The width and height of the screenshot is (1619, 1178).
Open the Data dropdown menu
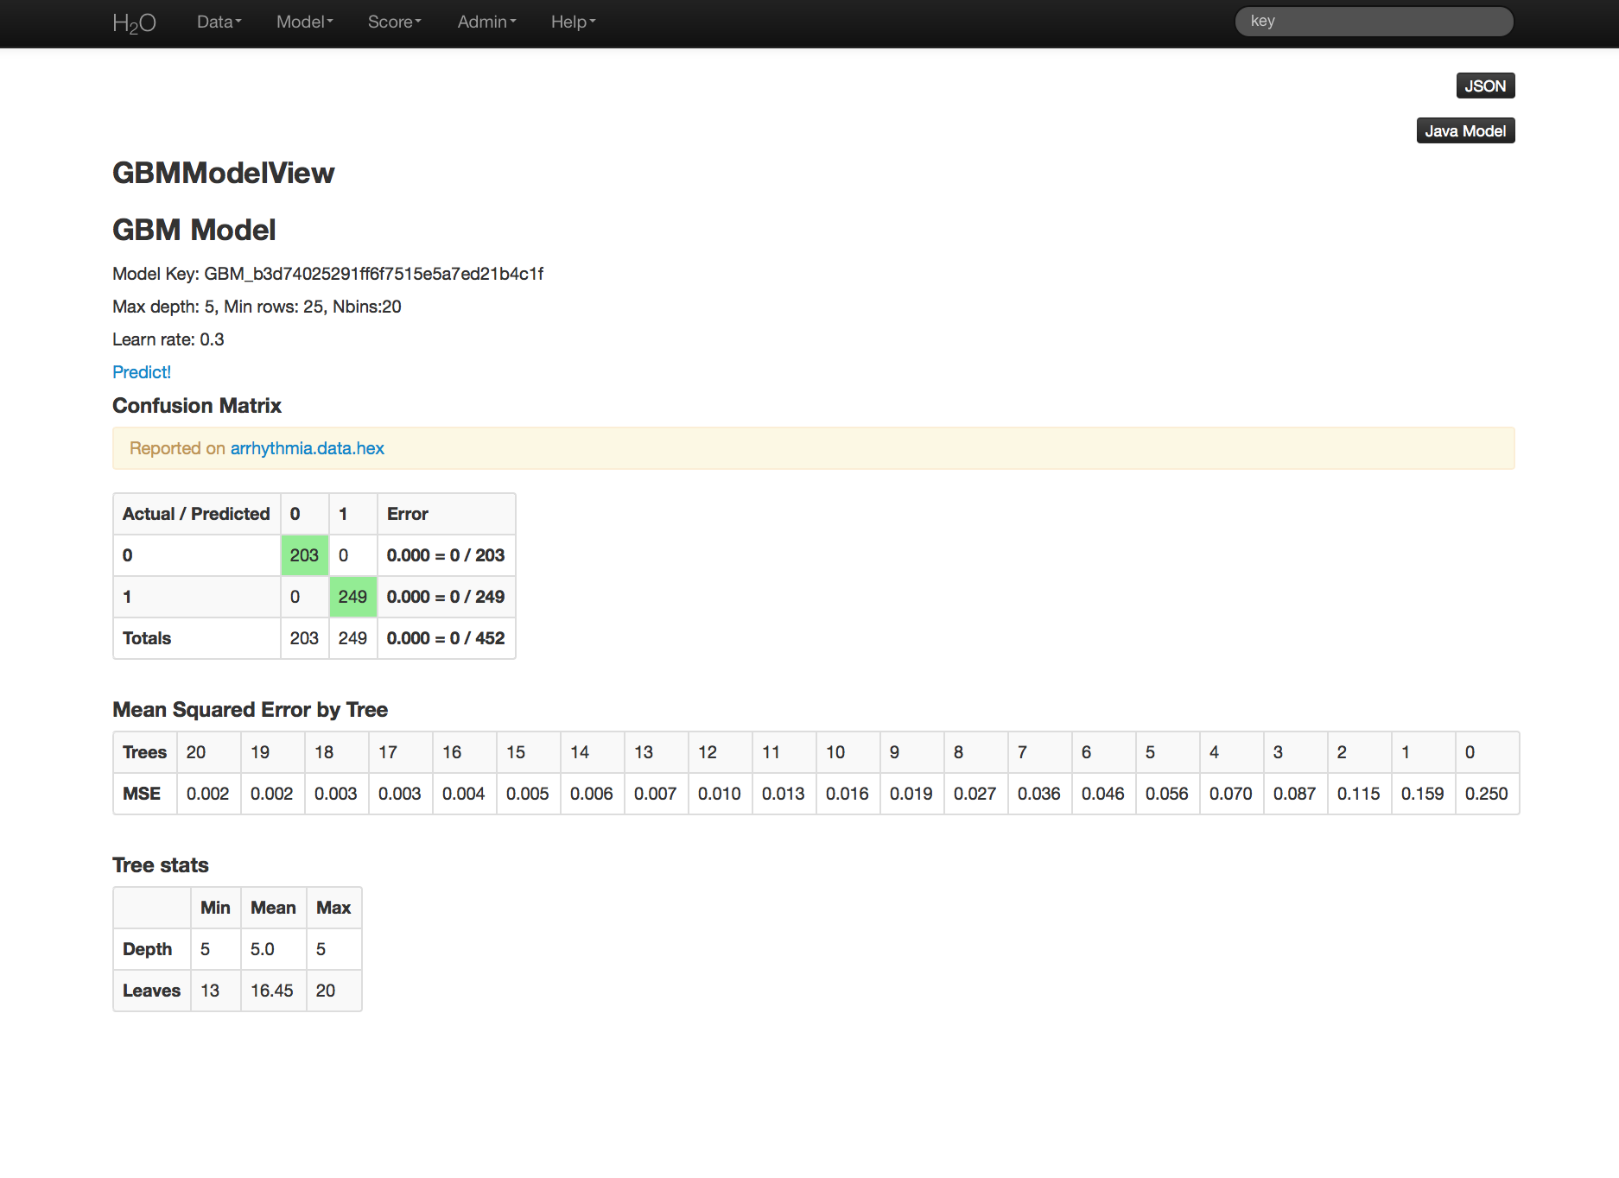(x=219, y=22)
